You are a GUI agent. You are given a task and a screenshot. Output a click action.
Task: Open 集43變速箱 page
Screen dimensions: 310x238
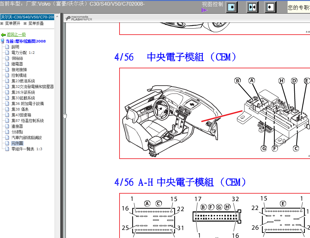pyautogui.click(x=21, y=115)
